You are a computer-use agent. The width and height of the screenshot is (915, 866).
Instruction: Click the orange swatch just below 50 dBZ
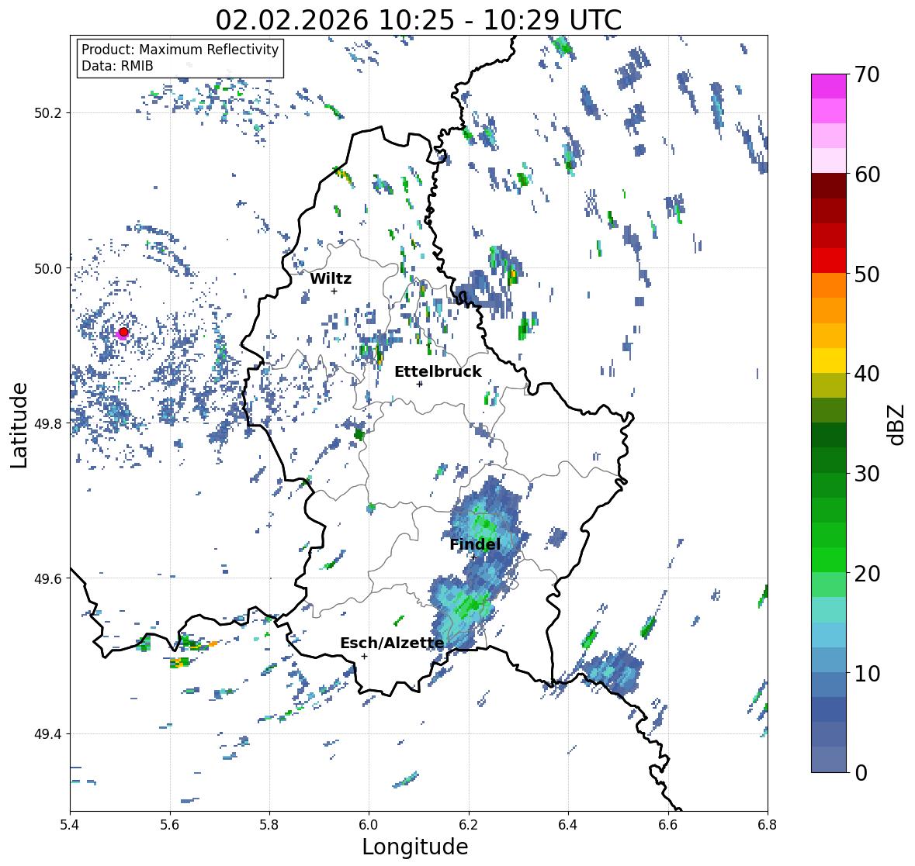829,286
